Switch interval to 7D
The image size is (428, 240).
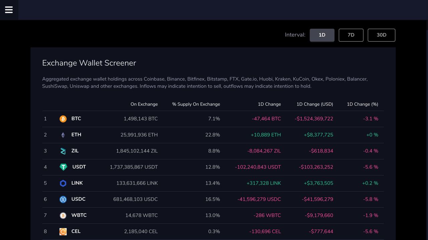pos(351,35)
